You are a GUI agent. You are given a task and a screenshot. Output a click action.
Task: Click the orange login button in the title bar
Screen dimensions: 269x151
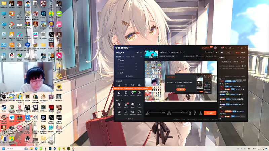click(206, 48)
